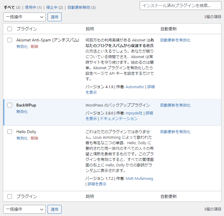Check the BackWPup plugin checkbox

coord(10,105)
